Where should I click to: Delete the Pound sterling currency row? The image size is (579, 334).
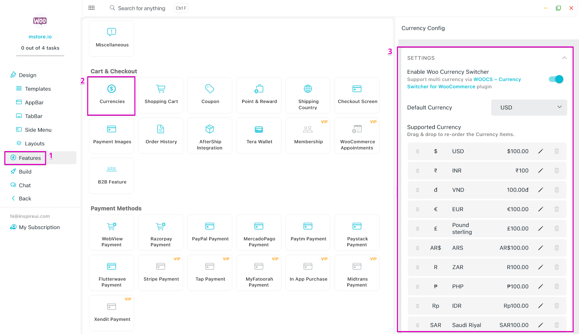(x=557, y=229)
